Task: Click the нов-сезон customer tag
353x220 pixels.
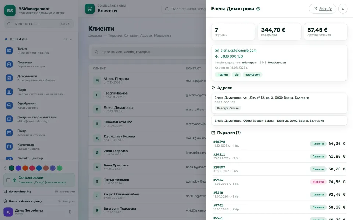Action: (x=252, y=74)
